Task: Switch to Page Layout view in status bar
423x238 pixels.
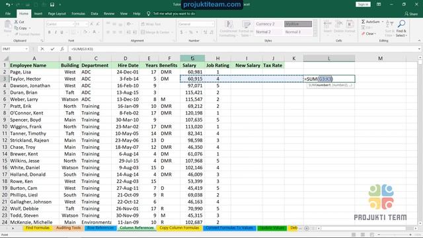Action: coord(363,235)
